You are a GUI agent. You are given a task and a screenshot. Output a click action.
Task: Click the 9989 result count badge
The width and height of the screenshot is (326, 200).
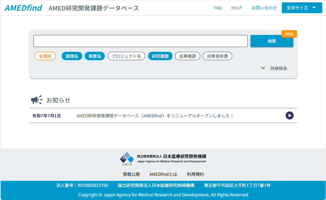click(289, 34)
